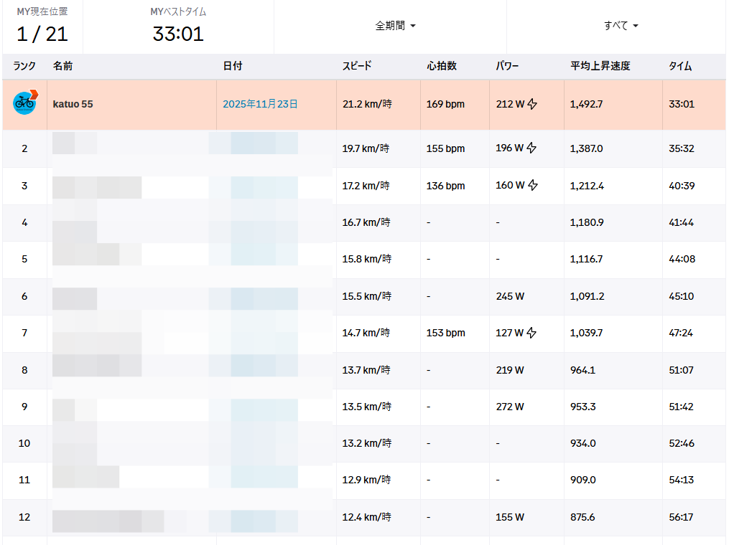Click the cyclist badge icon in the top row
Viewport: 729px width, 545px height.
(24, 103)
